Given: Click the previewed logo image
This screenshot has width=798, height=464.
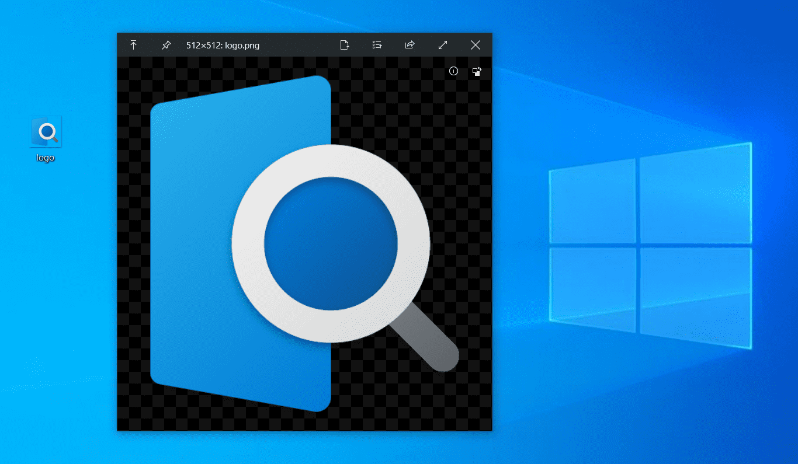Looking at the screenshot, I should 304,243.
